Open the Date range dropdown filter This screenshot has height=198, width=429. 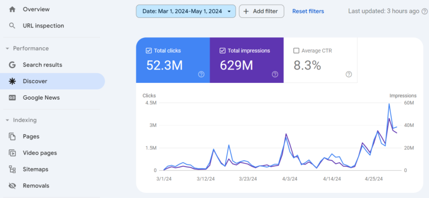186,11
